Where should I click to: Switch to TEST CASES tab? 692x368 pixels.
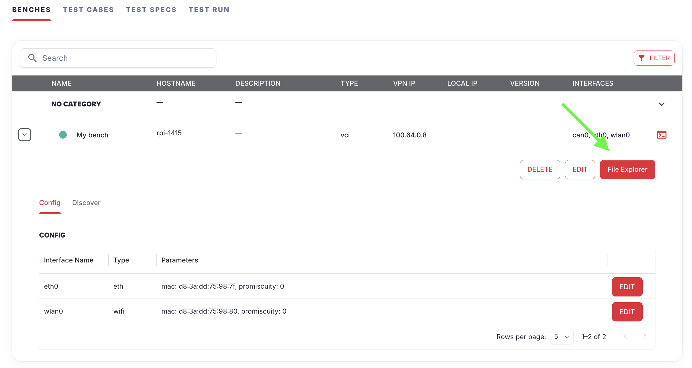tap(88, 10)
